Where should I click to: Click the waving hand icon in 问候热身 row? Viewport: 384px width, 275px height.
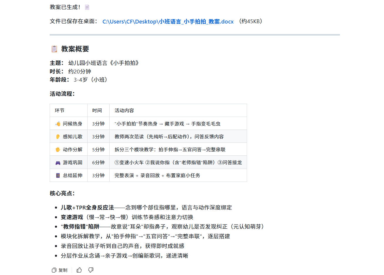tap(58, 124)
